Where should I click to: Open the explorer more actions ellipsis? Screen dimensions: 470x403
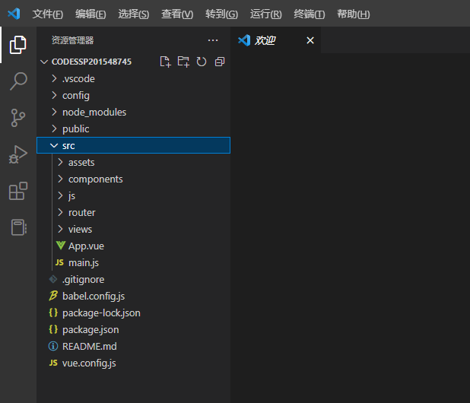213,40
